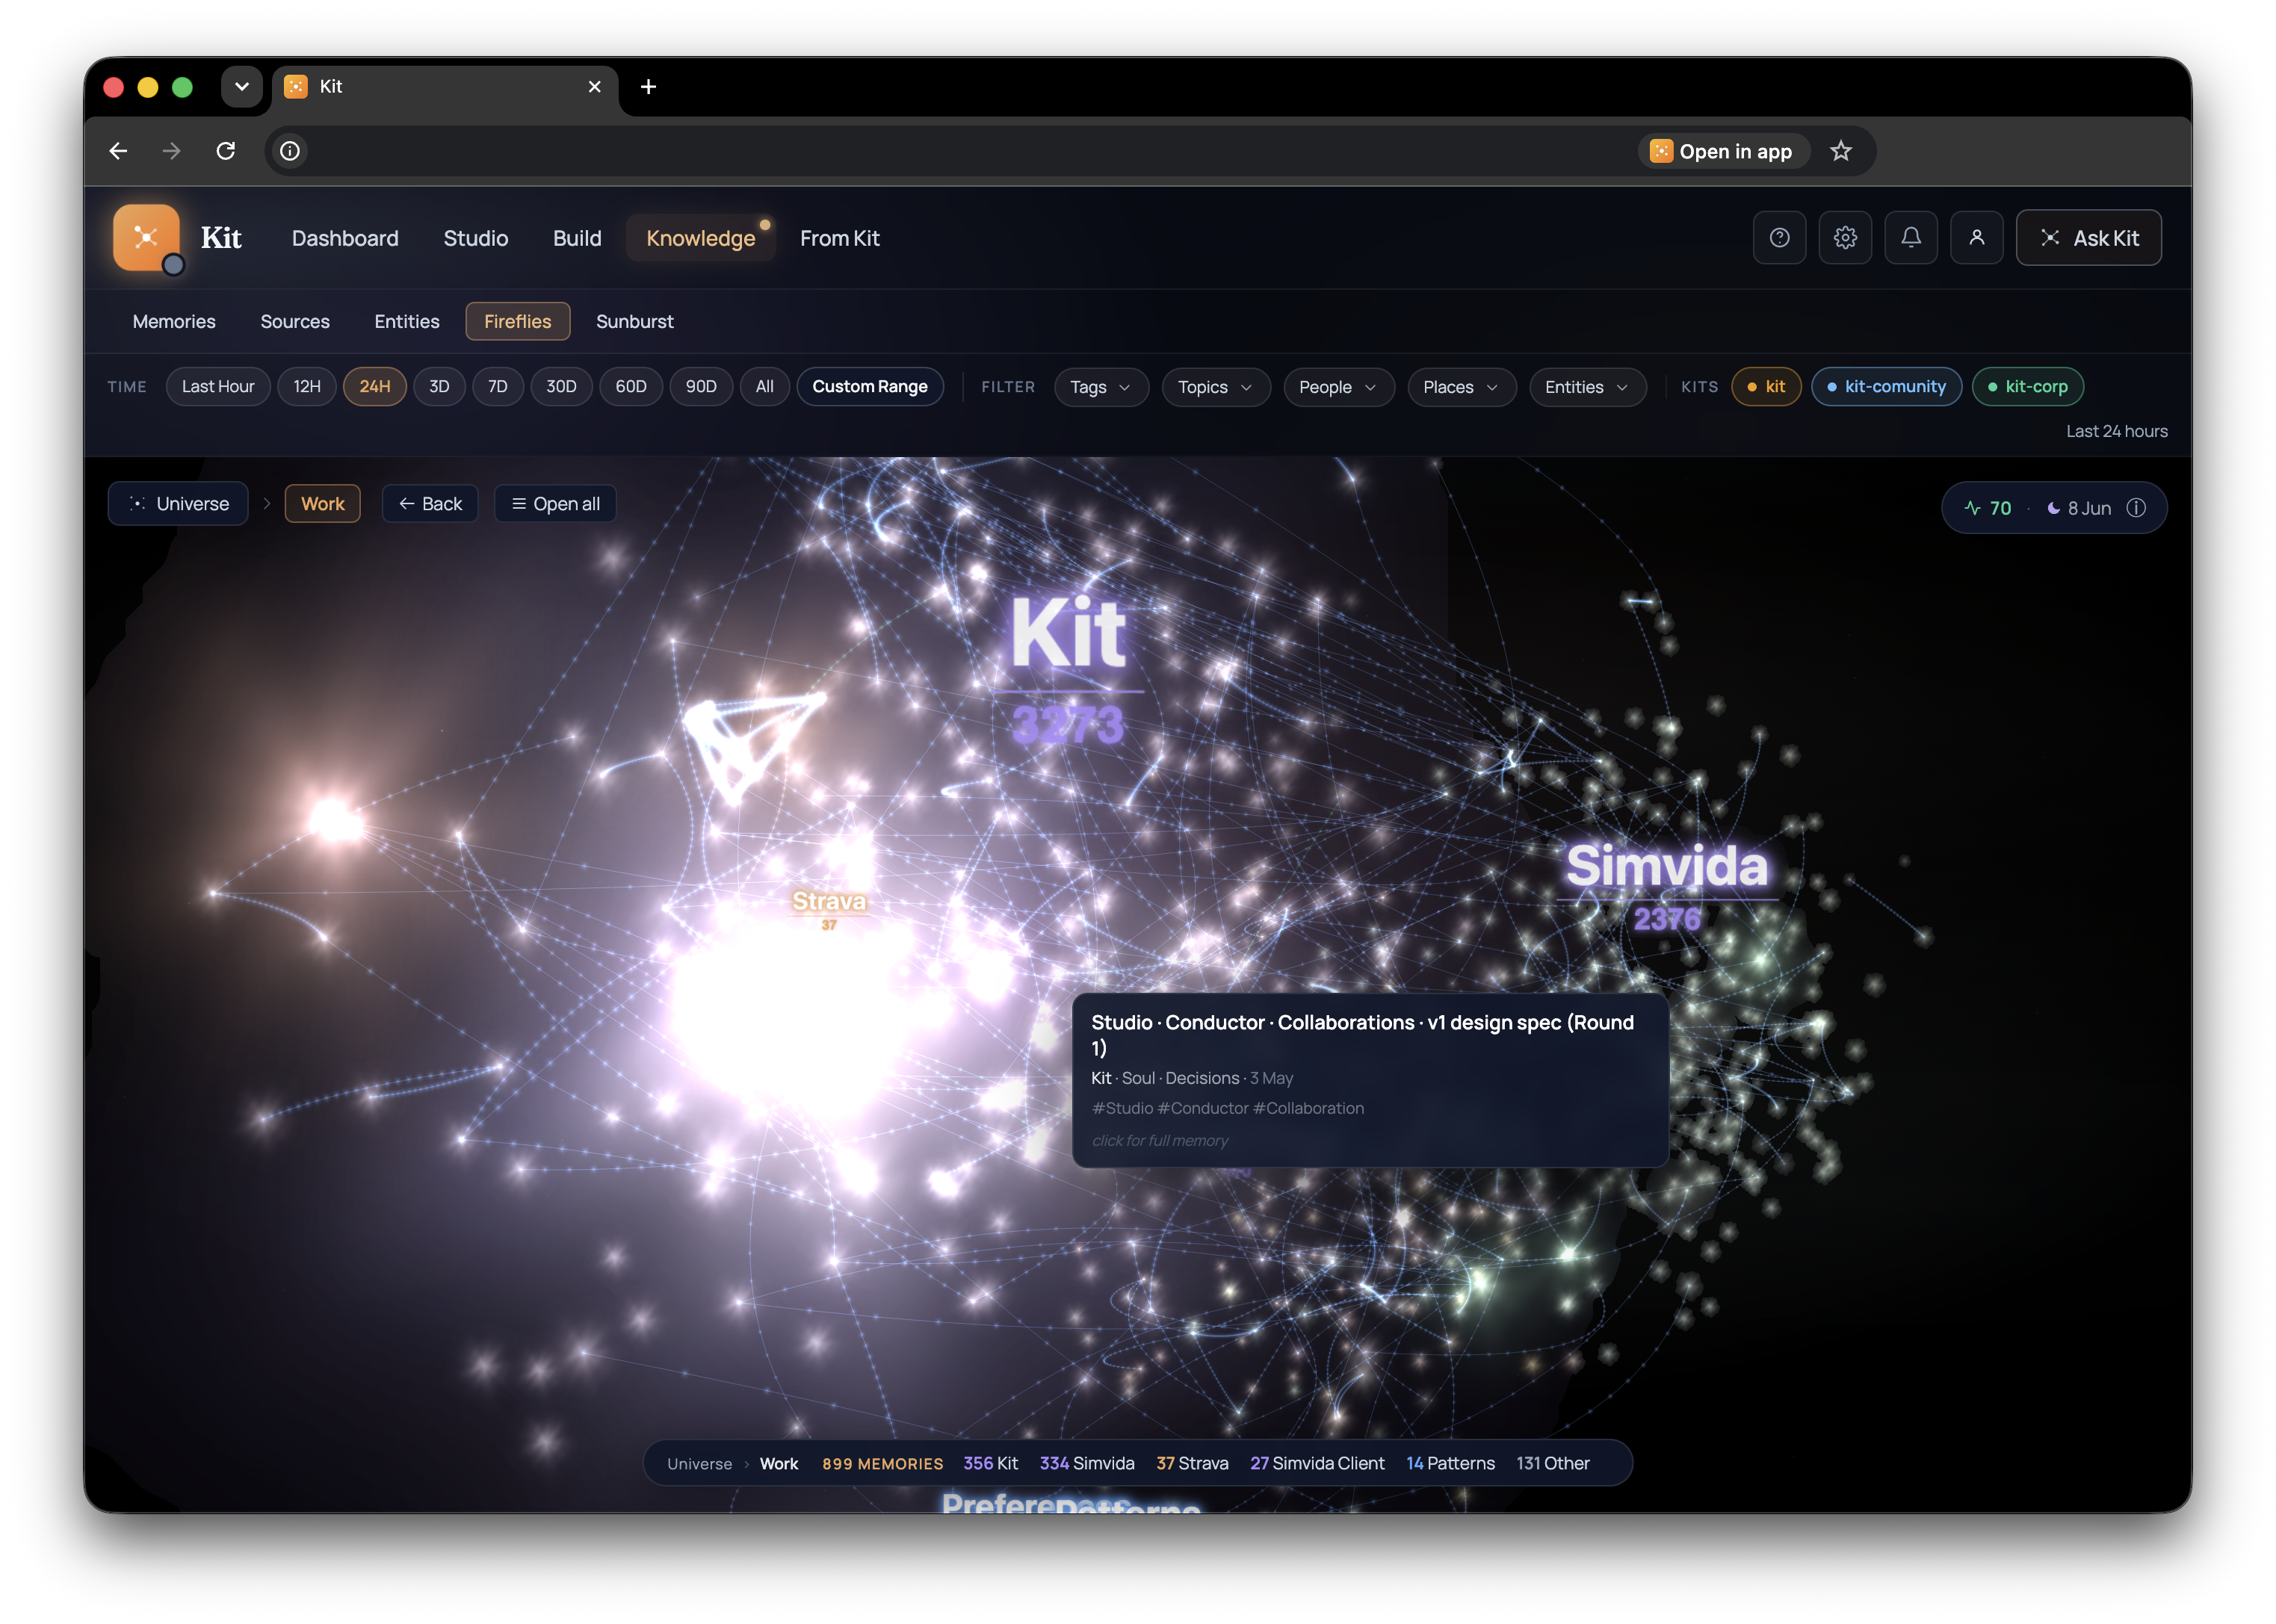Click the activity pulse icon showing 70

(1972, 508)
